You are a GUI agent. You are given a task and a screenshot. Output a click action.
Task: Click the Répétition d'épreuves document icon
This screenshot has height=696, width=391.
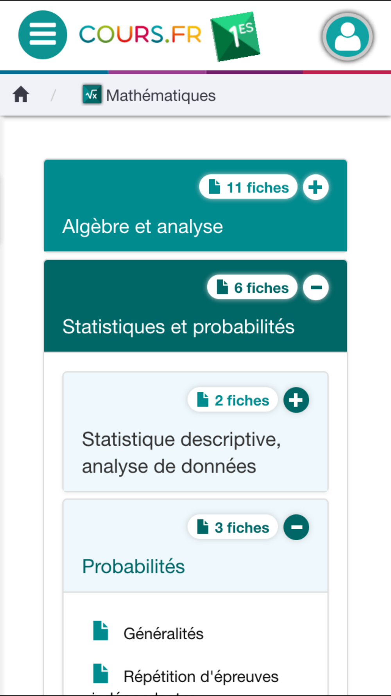coord(100,673)
